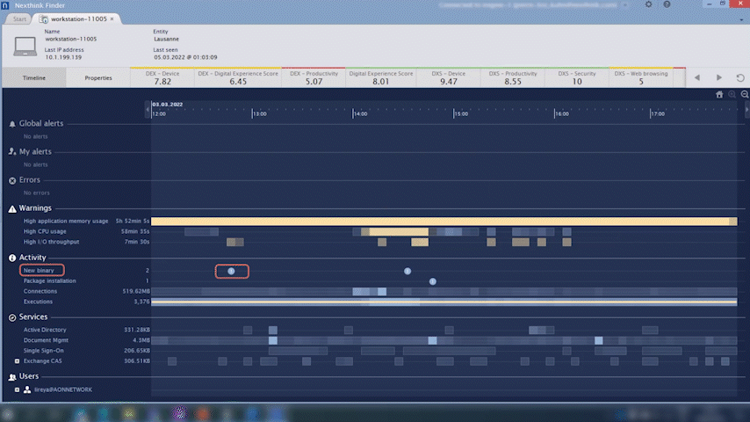Click the first New binary event marker

pos(232,271)
